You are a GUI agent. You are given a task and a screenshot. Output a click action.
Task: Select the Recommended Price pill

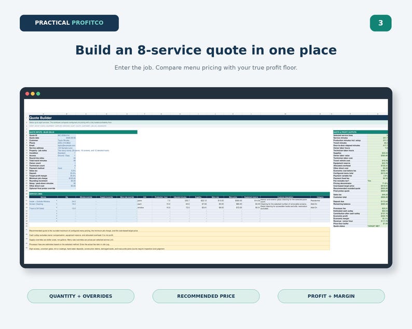pyautogui.click(x=206, y=296)
